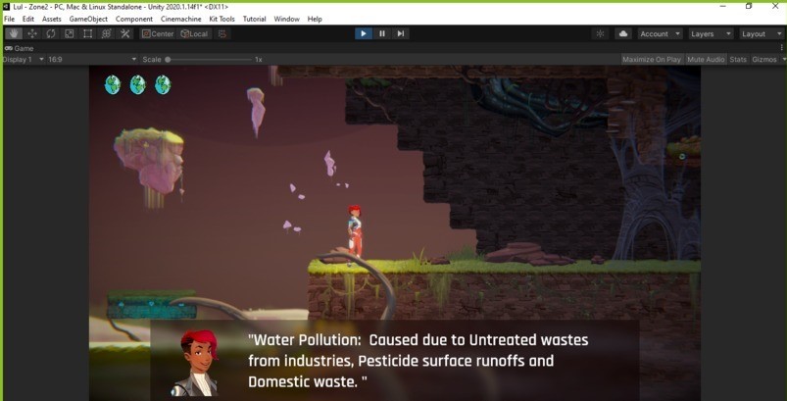Open the GameObject menu
The image size is (787, 401).
[88, 19]
